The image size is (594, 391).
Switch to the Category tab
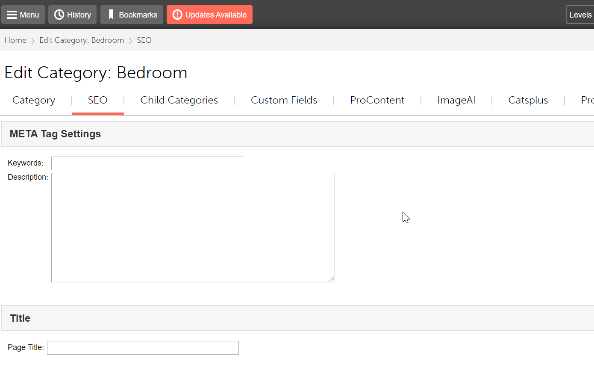pos(34,100)
